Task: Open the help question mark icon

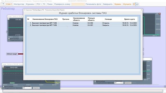Action: [x=3, y=4]
